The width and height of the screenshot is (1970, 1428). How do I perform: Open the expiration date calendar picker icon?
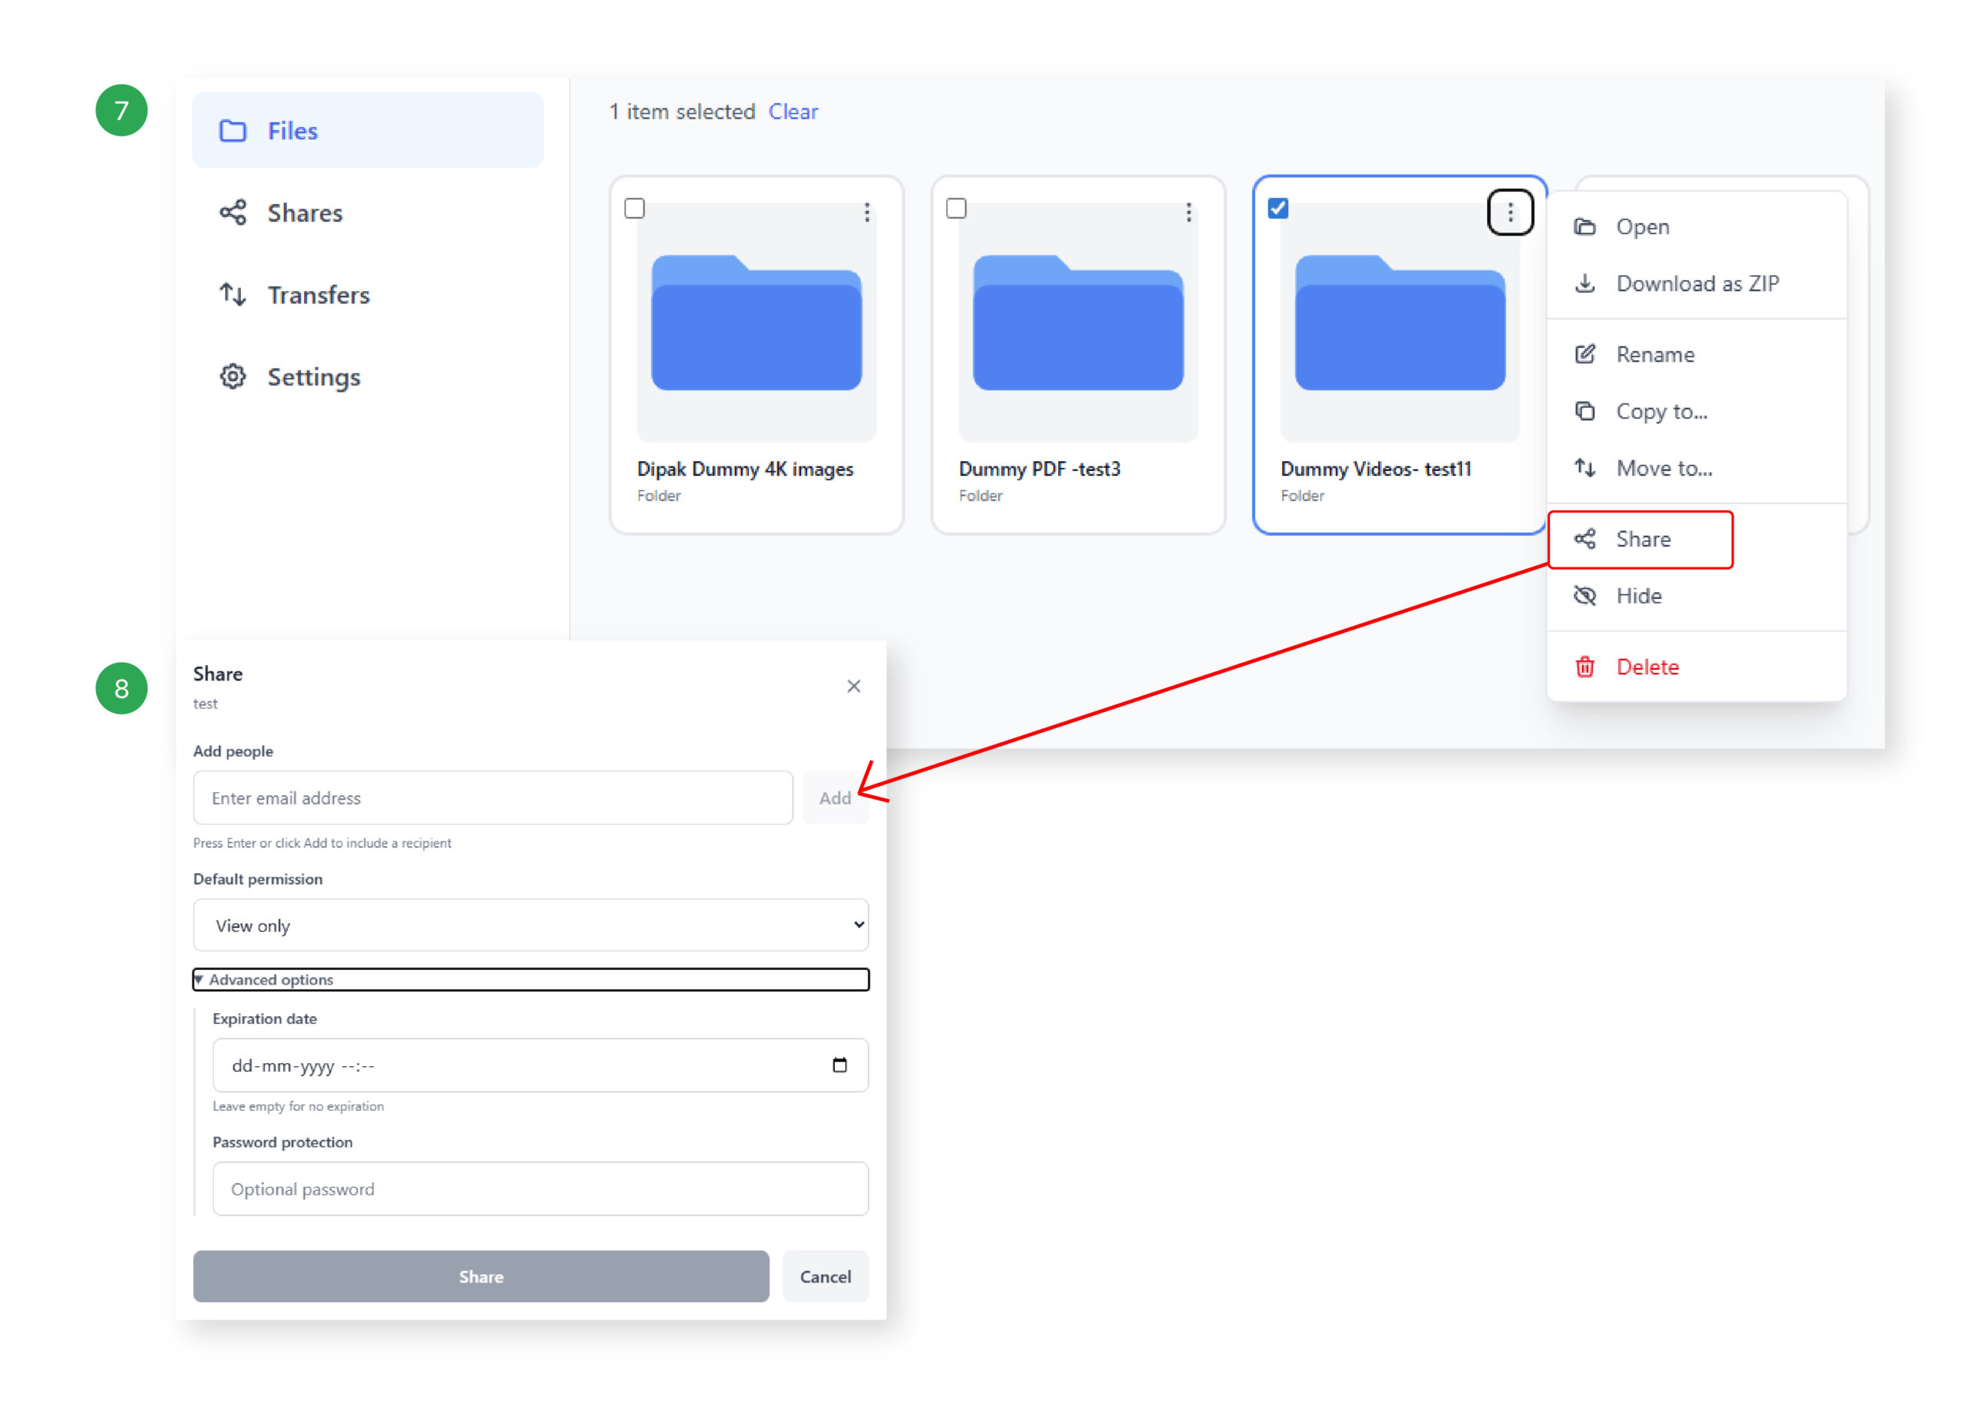click(839, 1065)
